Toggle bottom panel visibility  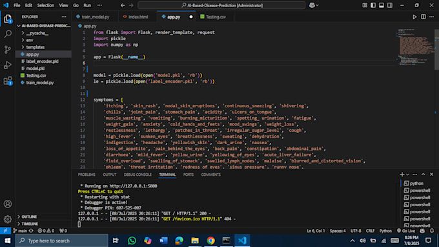tap(382, 5)
